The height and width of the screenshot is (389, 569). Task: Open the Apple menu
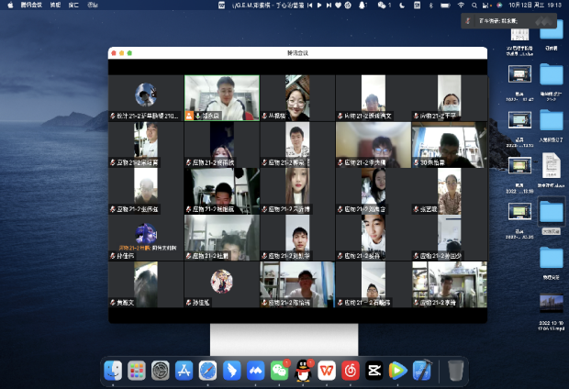(7, 5)
